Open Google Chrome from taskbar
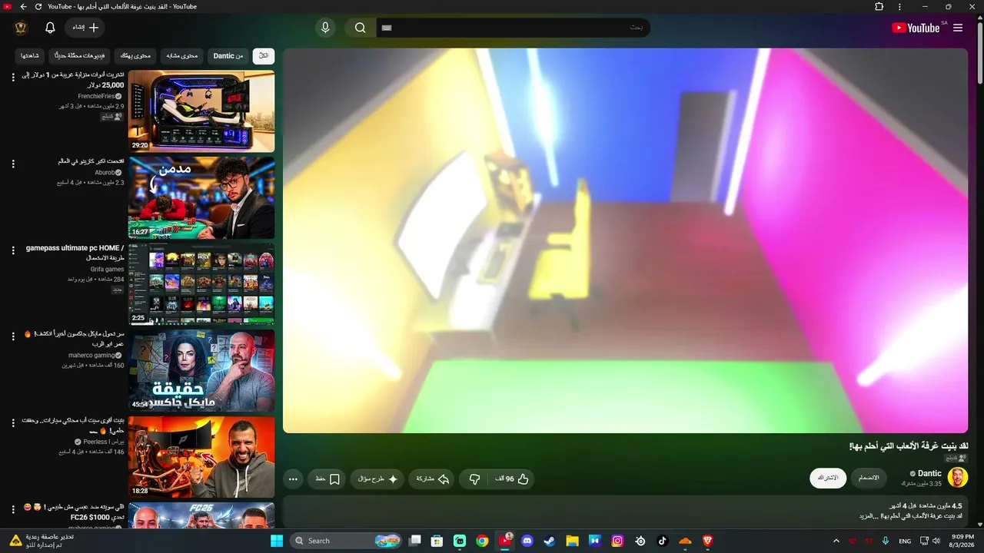 (482, 541)
